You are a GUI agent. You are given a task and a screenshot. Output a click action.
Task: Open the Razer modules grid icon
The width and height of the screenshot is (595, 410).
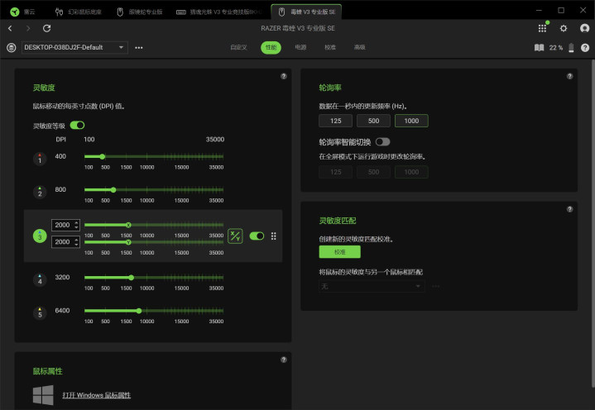click(x=542, y=28)
